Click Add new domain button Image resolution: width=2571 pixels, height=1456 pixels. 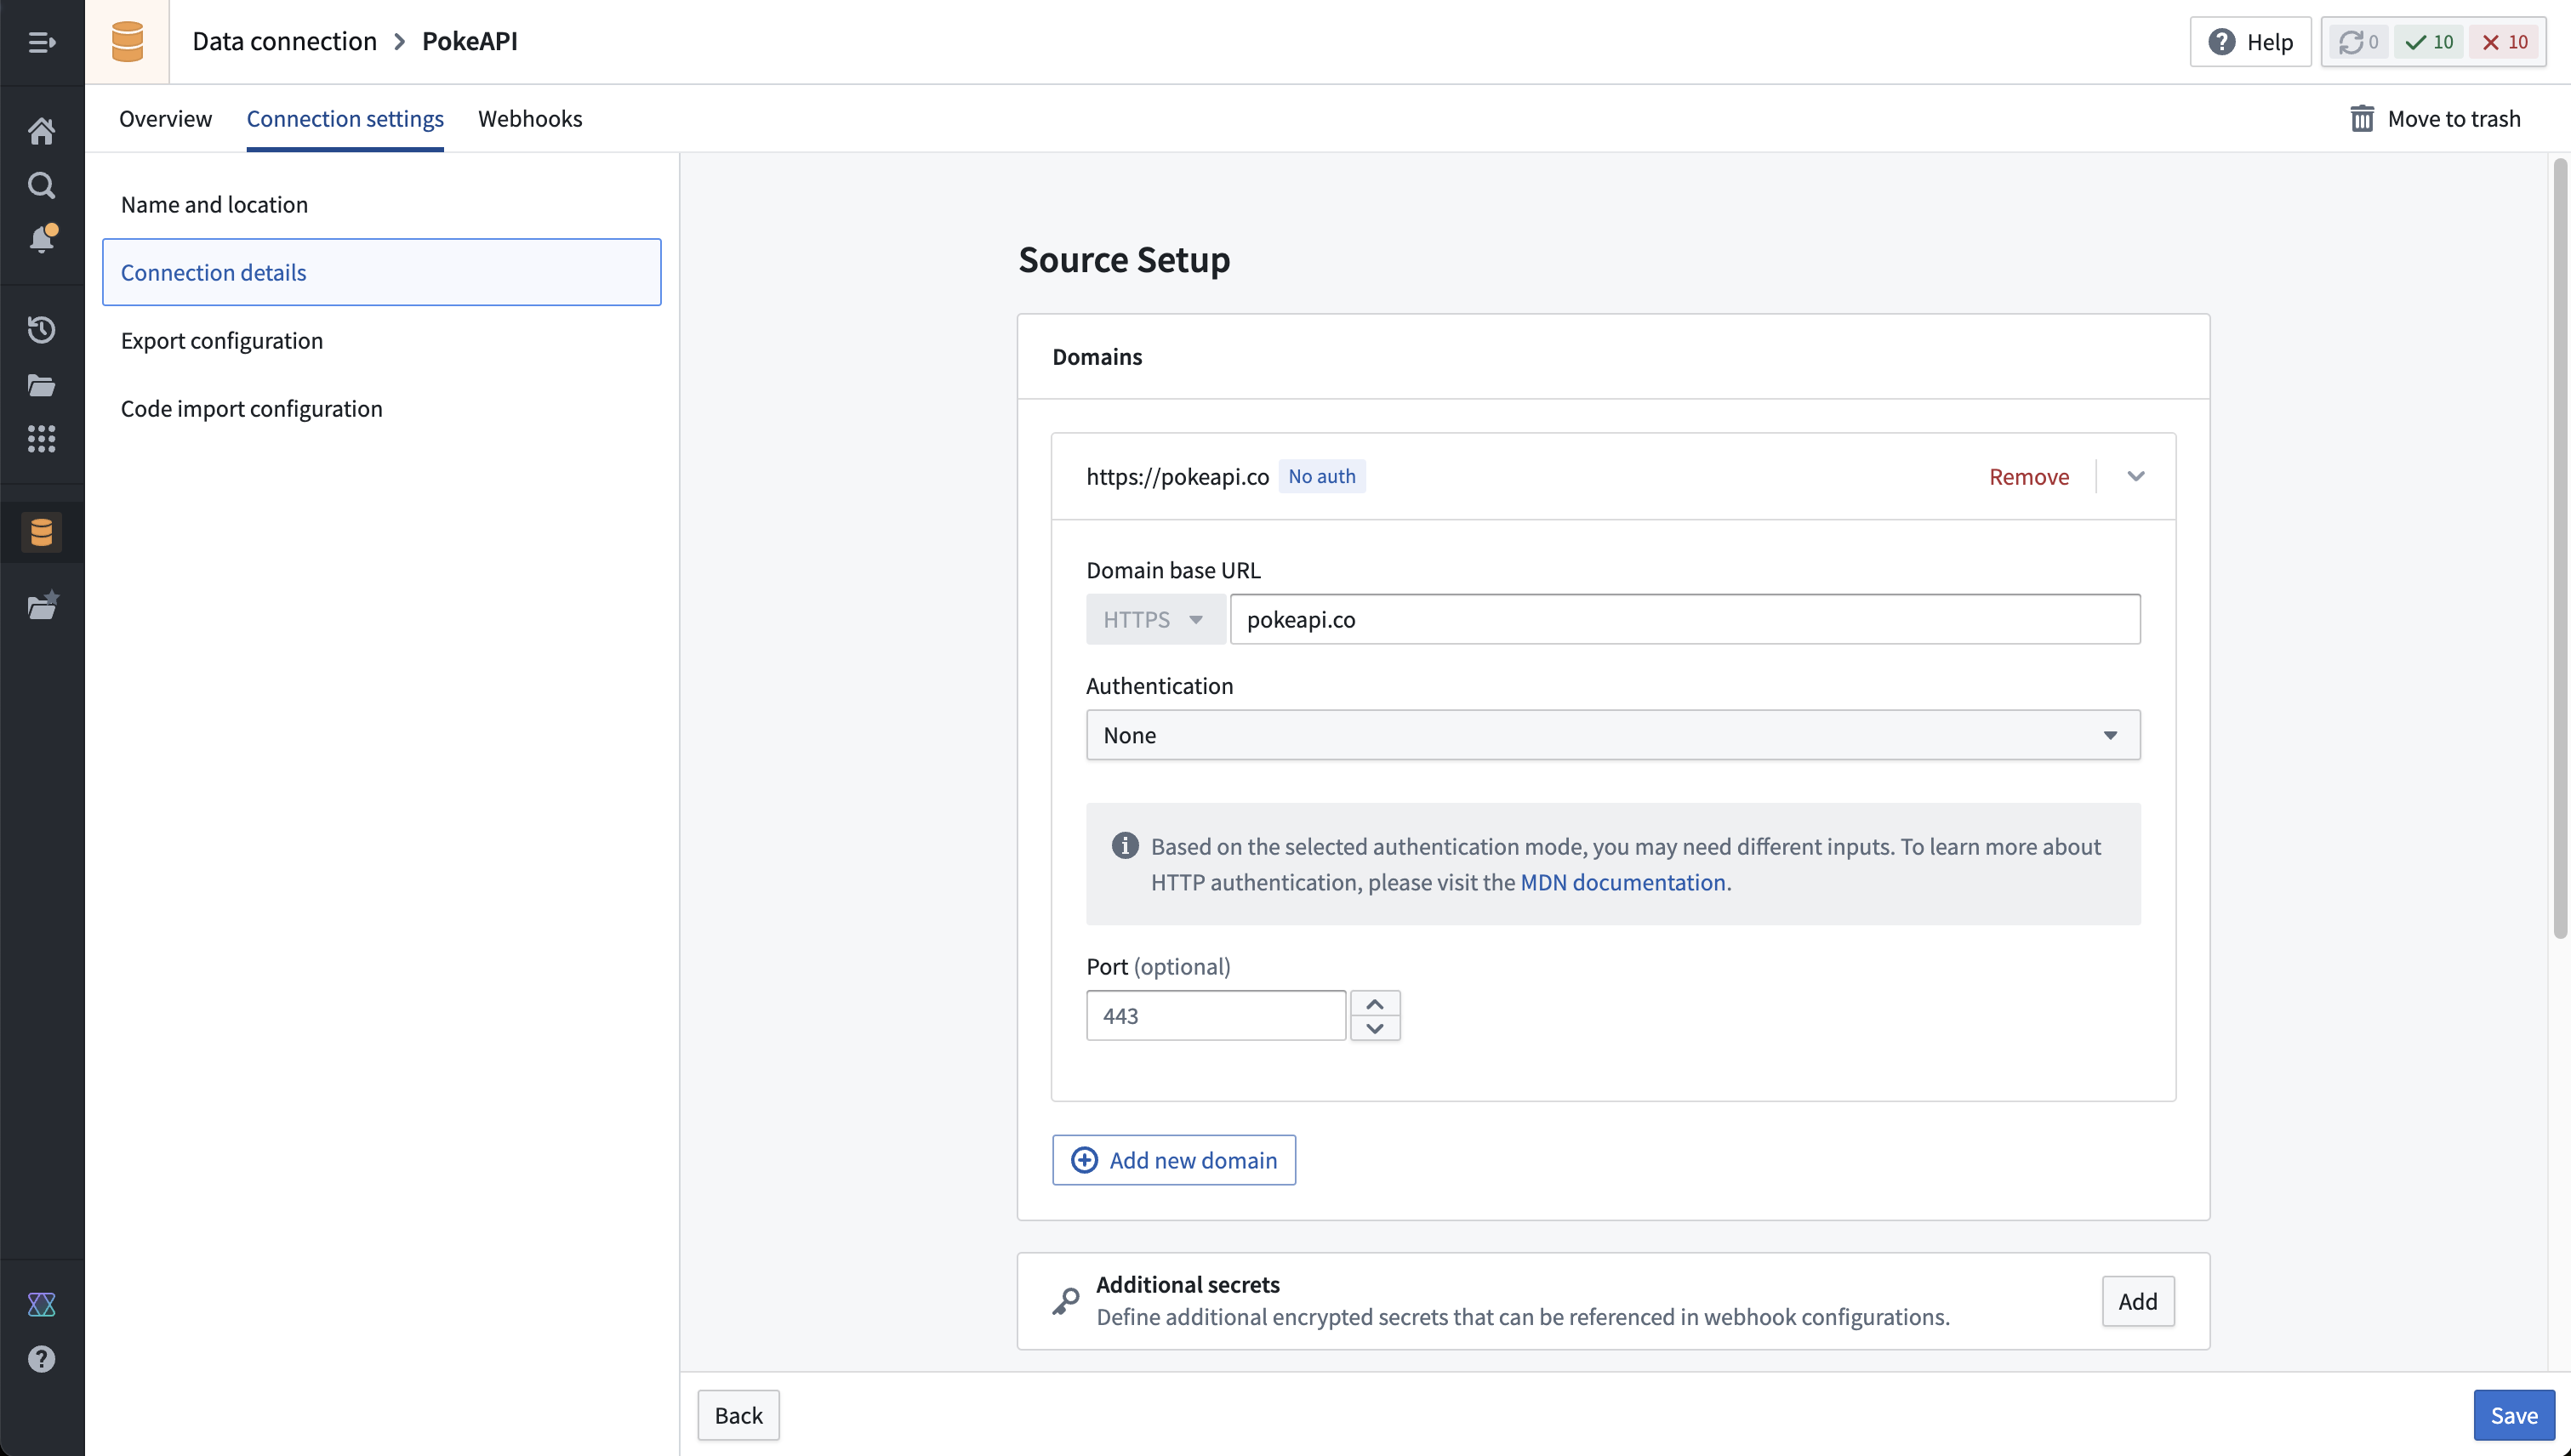(1173, 1160)
